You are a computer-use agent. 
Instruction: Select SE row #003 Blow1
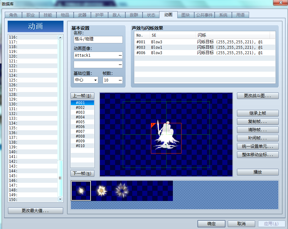[x=205, y=47]
